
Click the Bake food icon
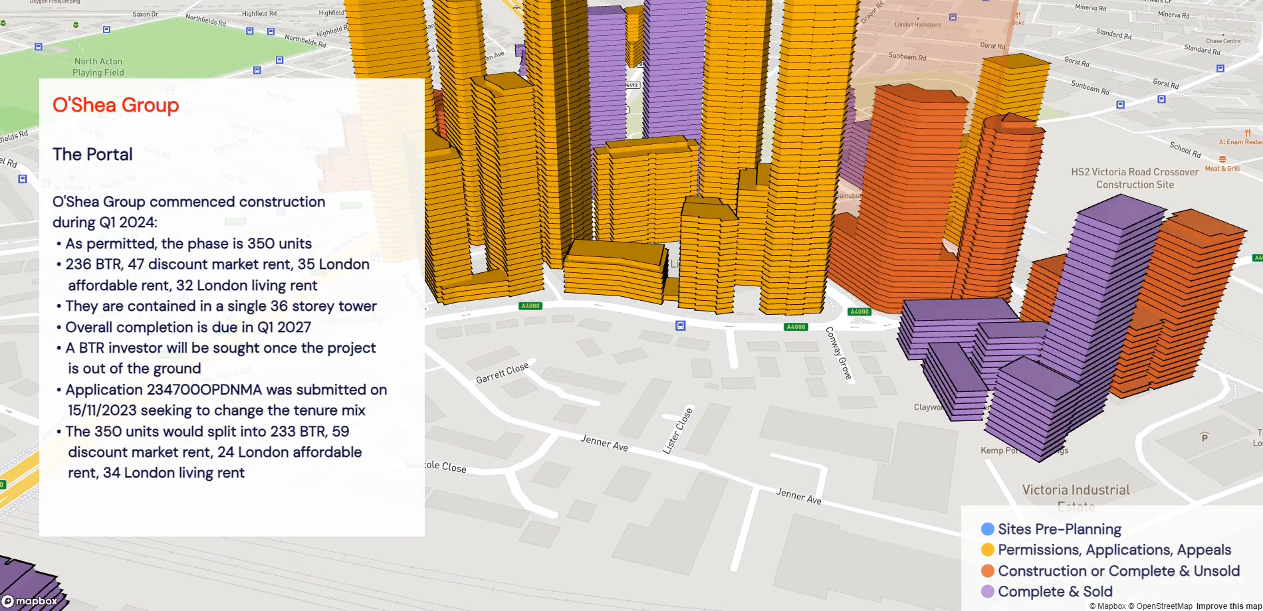(1018, 15)
